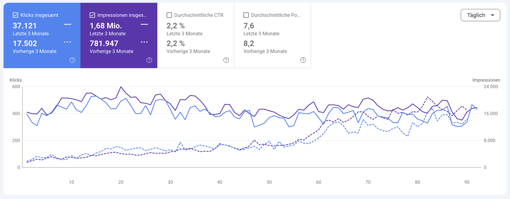
Task: Open help icon on Durchschnittliche CTR card
Action: pos(226,60)
